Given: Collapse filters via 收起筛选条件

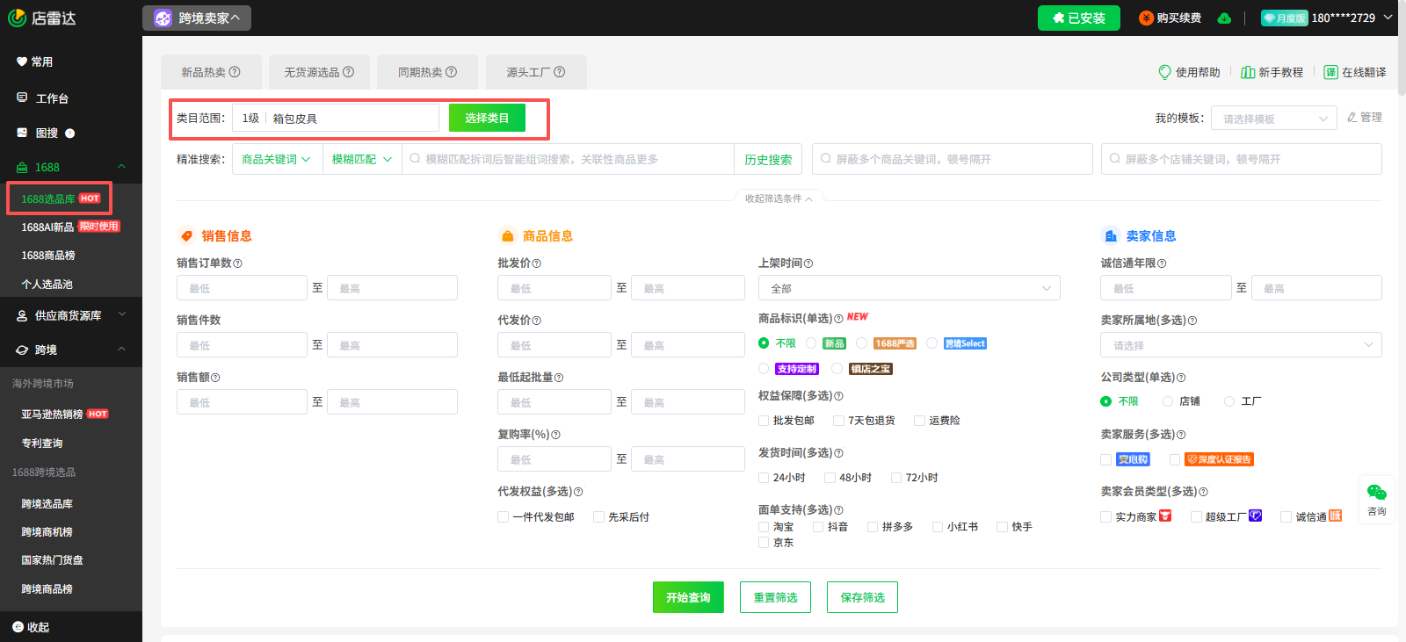Looking at the screenshot, I should [779, 198].
